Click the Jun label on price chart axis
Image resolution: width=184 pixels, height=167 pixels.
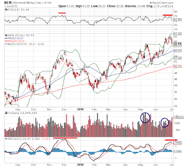pos(155,109)
